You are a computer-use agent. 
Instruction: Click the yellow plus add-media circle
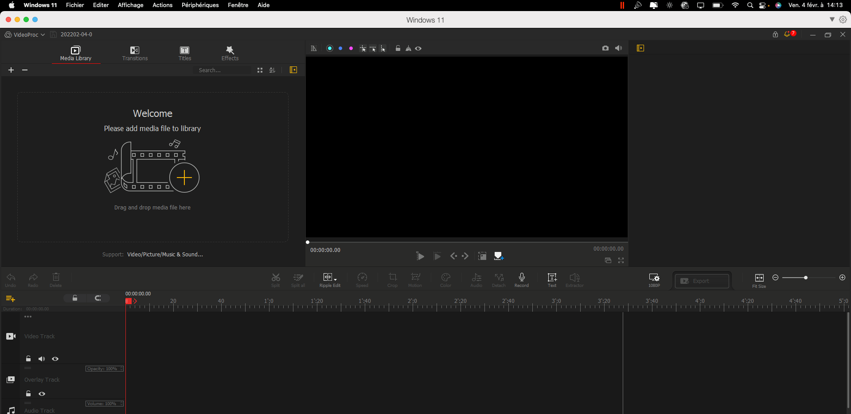tap(184, 178)
